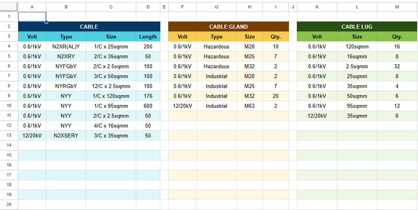This screenshot has height=210, width=418.
Task: Click the CABLE LUG title cell
Action: (x=357, y=27)
